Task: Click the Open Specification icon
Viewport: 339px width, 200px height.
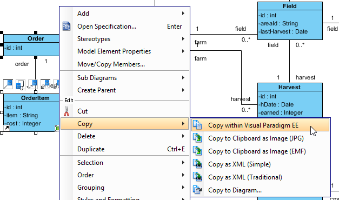Action: click(x=67, y=26)
